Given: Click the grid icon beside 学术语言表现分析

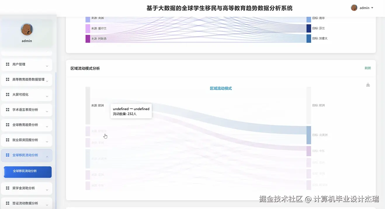Looking at the screenshot, I should (x=8, y=110).
